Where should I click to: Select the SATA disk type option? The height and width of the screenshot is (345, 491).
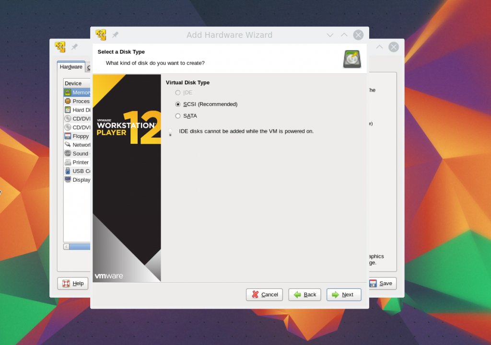coord(178,116)
